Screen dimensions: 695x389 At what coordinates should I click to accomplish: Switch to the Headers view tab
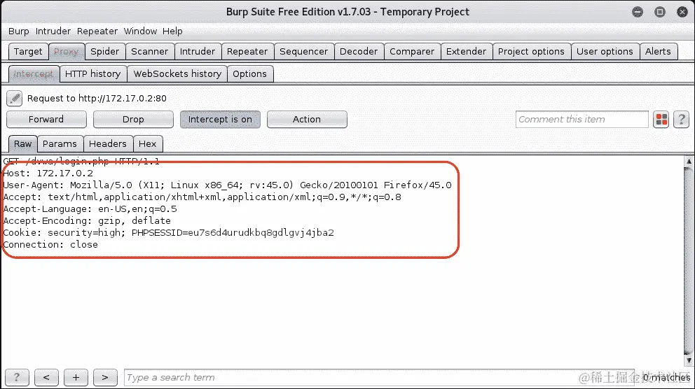click(x=108, y=144)
